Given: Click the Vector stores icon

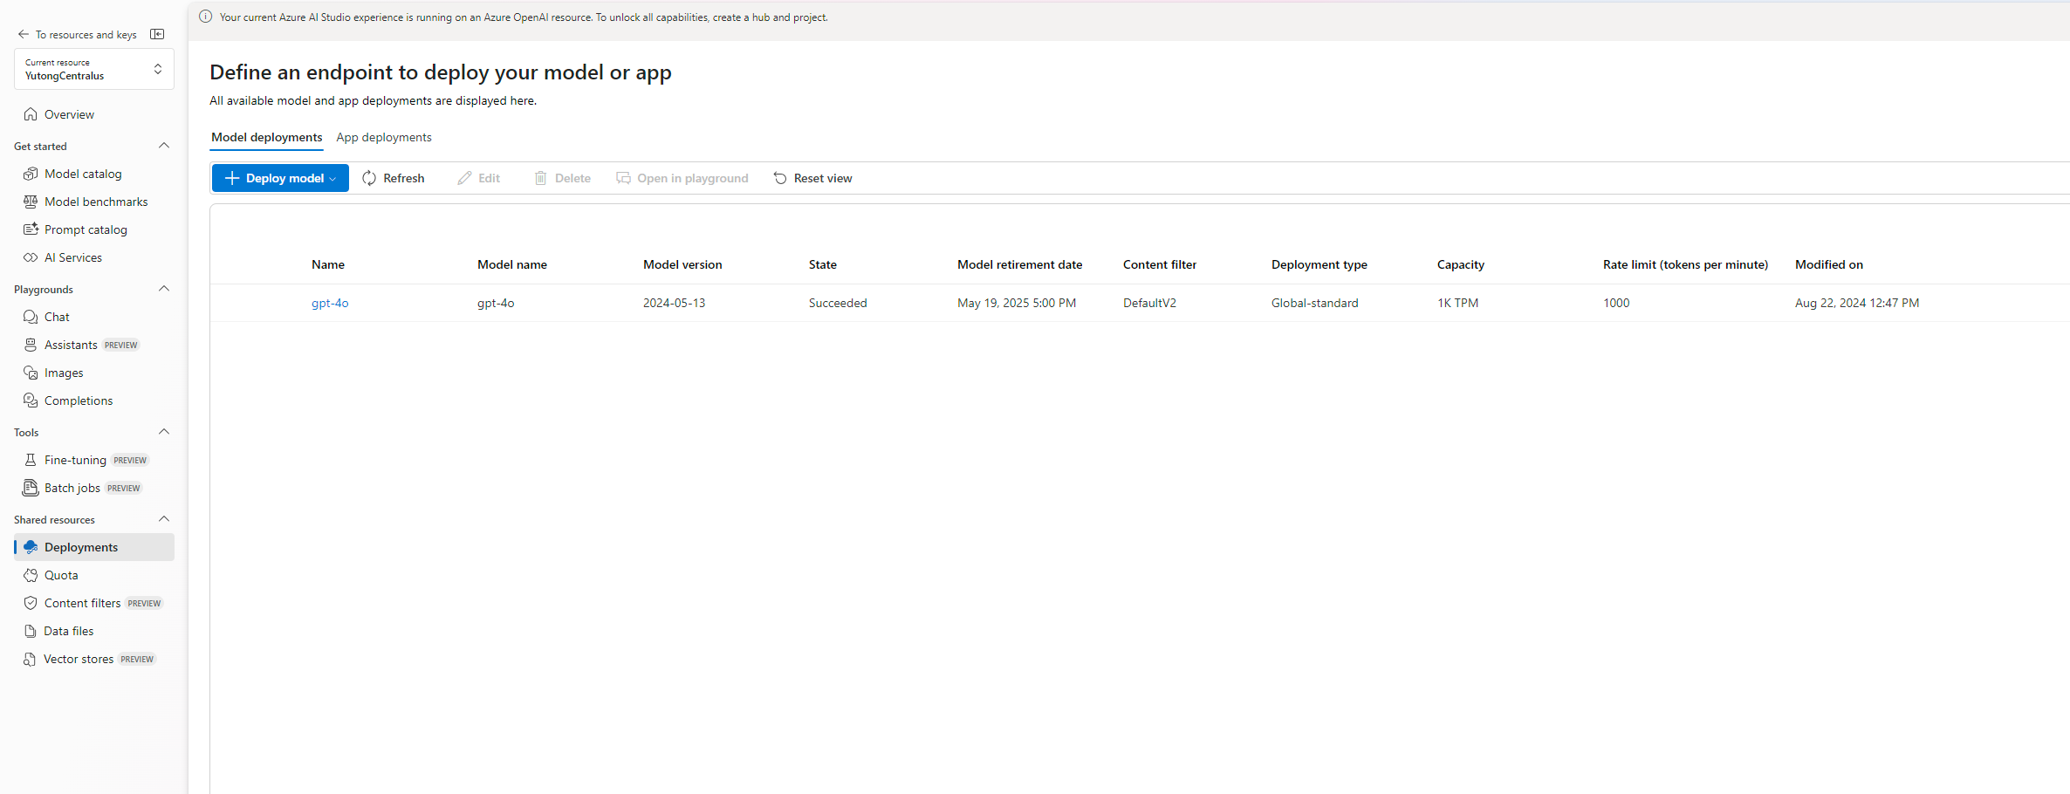Looking at the screenshot, I should pyautogui.click(x=31, y=659).
